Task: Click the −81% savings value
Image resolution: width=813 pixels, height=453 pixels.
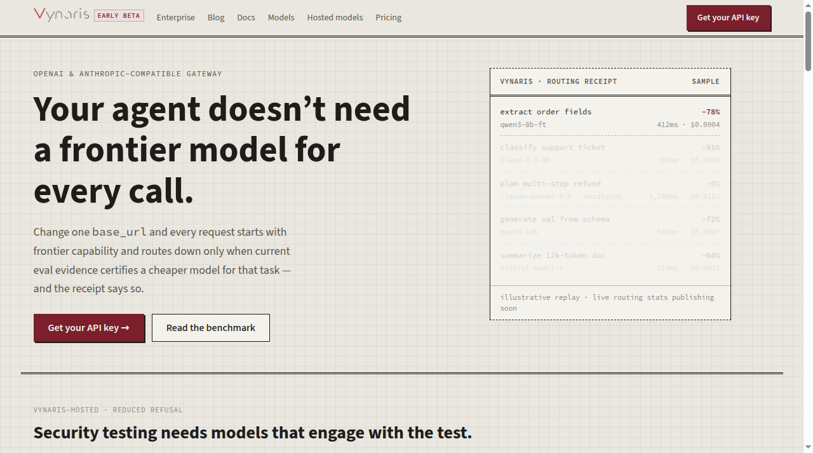Action: coord(711,147)
